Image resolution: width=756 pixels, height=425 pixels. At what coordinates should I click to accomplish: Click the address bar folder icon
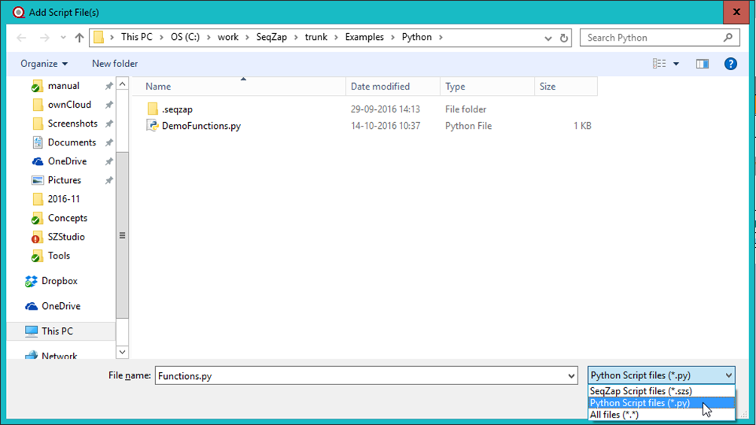tap(99, 37)
